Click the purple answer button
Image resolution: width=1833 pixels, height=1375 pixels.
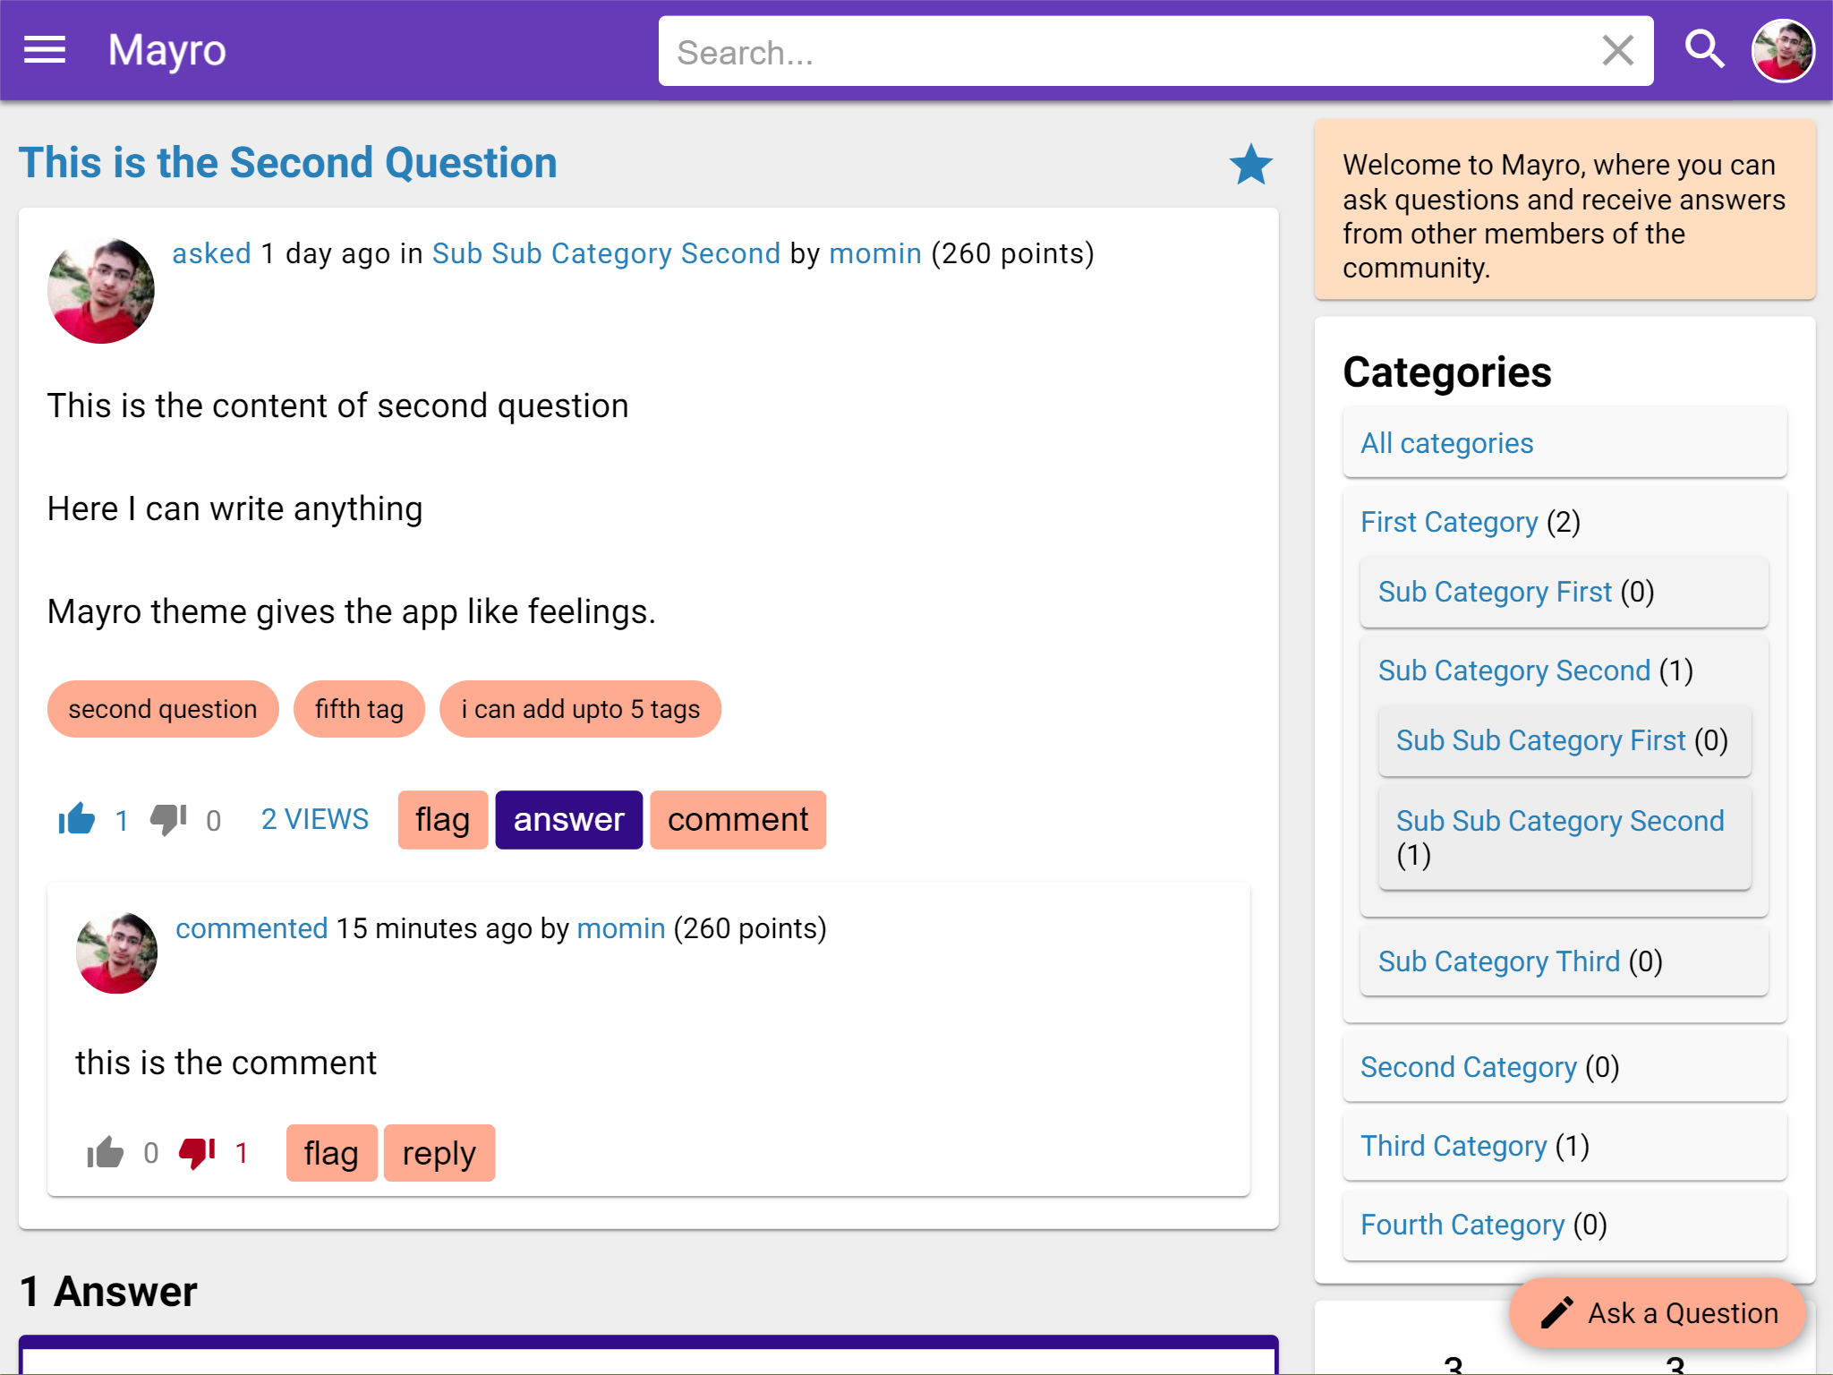tap(568, 819)
